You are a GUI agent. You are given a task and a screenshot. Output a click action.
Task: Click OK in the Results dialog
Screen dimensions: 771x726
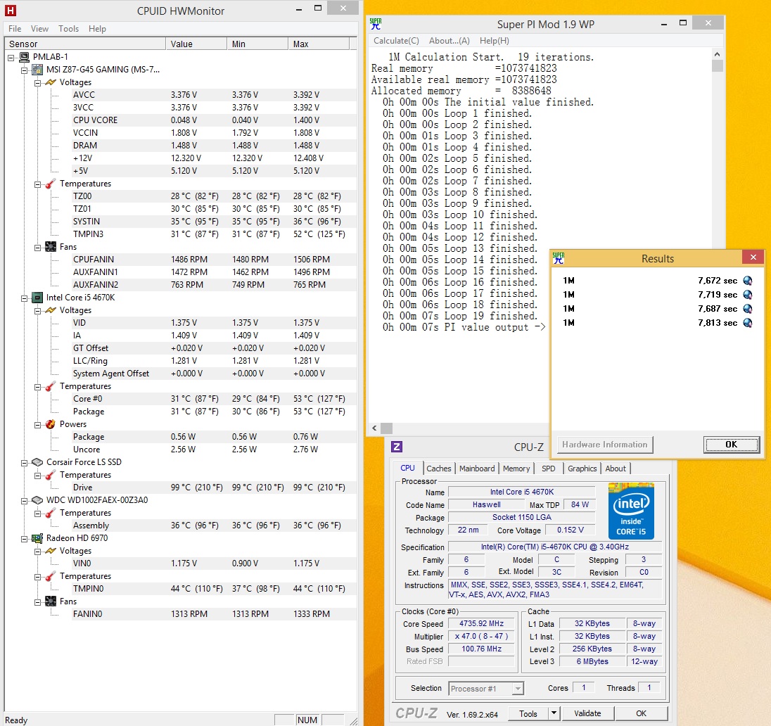(x=731, y=445)
